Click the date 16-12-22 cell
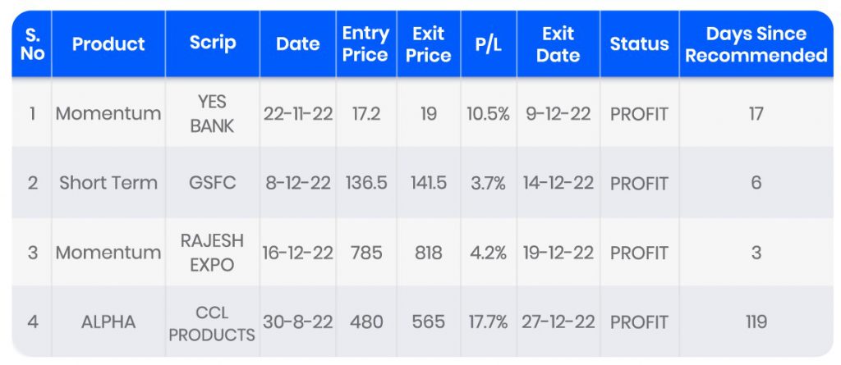Screen dimensions: 841x365 (297, 253)
